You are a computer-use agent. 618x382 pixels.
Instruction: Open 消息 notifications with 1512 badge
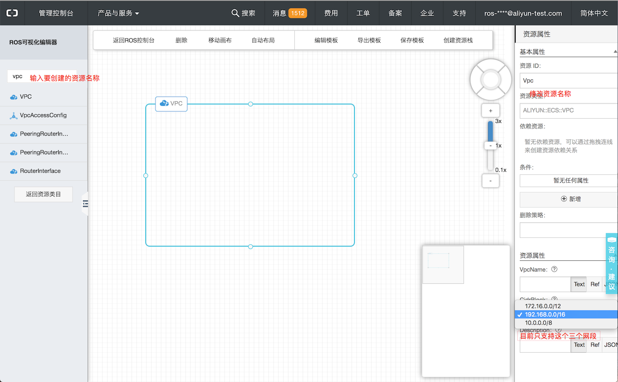click(x=289, y=13)
